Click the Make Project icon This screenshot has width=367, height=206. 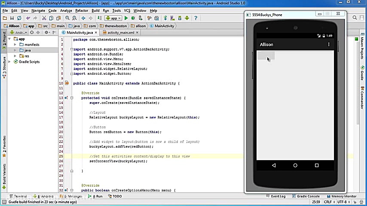tap(99, 18)
